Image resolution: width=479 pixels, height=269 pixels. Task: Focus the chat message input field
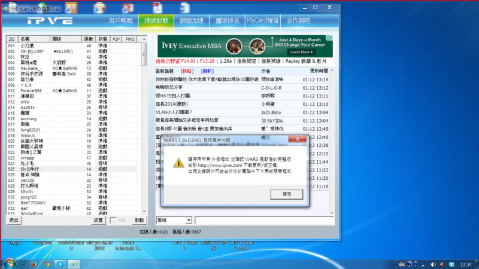tap(264, 220)
